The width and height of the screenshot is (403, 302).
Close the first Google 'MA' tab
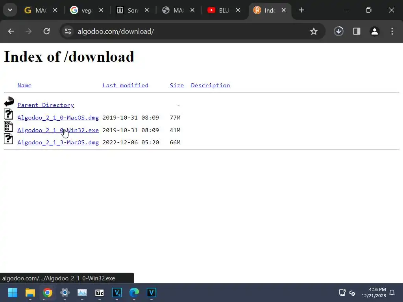tap(55, 10)
